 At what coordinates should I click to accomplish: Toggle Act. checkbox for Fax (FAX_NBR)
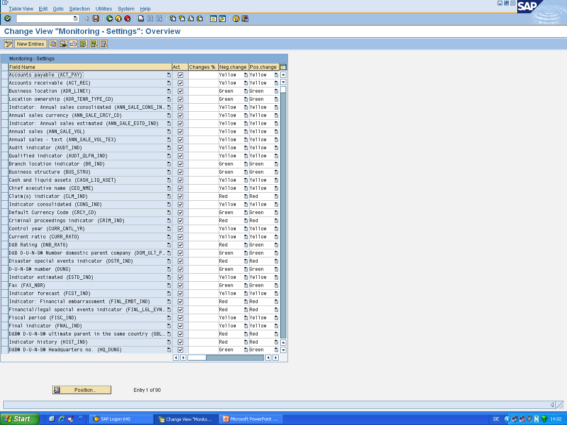point(180,285)
